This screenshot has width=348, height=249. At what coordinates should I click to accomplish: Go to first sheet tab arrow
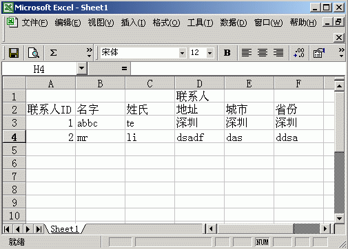click(7, 229)
